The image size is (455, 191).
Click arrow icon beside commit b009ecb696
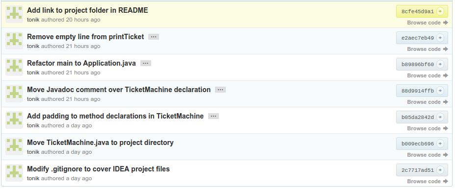point(440,143)
